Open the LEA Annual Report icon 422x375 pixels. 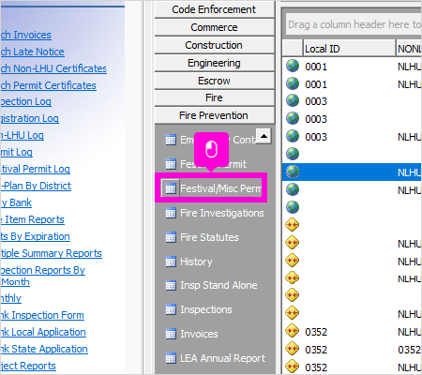171,358
